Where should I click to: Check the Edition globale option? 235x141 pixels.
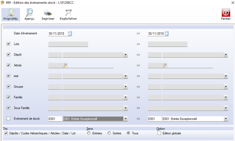(159, 133)
